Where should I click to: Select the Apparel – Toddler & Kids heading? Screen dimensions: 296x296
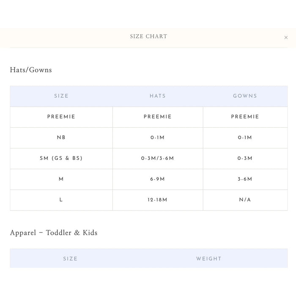(54, 233)
